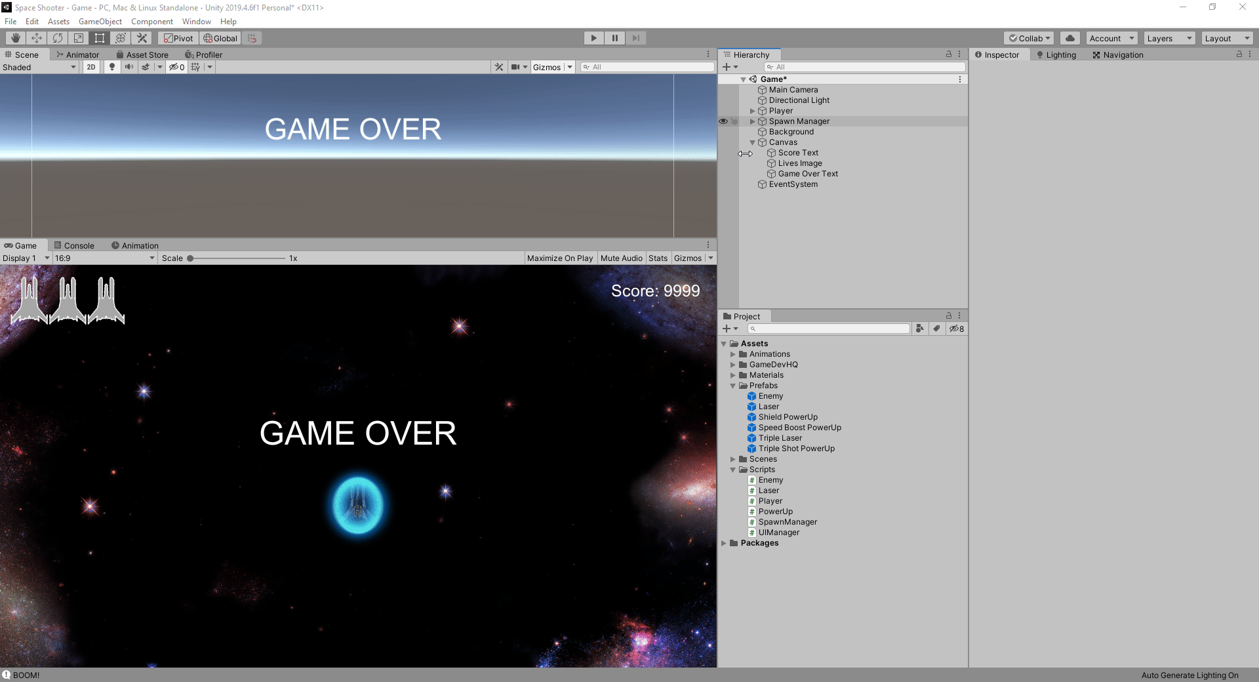Switch to the Lighting tab
The height and width of the screenshot is (682, 1259).
pos(1056,54)
